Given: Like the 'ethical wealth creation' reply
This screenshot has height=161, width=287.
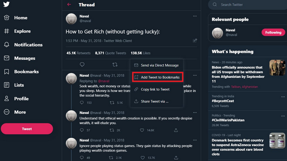Looking at the screenshot, I should point(142,130).
